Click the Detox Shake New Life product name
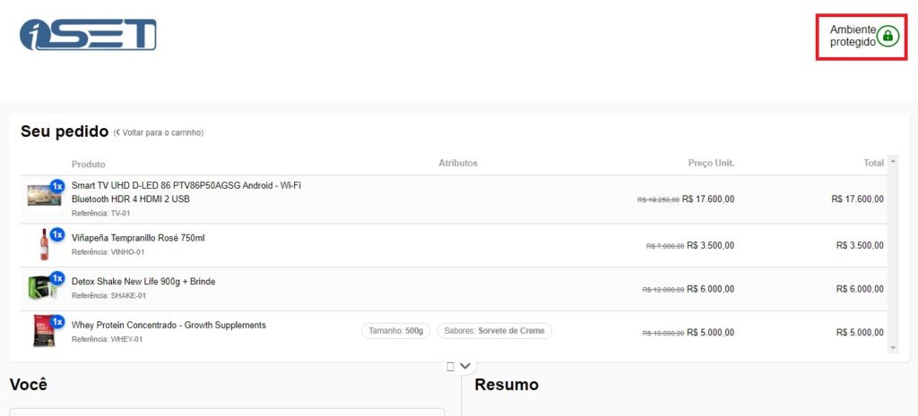The image size is (918, 416). click(143, 282)
